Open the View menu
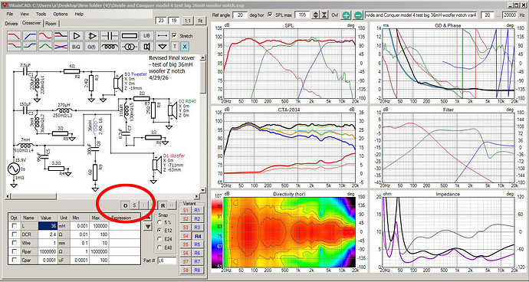 tap(25, 14)
